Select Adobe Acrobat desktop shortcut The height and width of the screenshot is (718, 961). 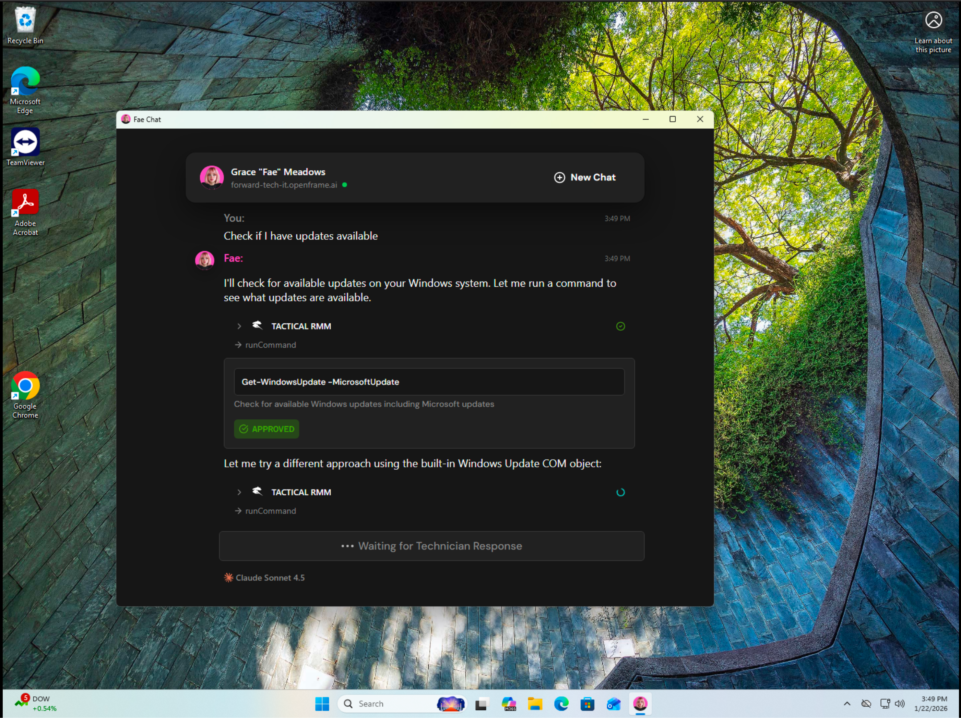pyautogui.click(x=25, y=213)
